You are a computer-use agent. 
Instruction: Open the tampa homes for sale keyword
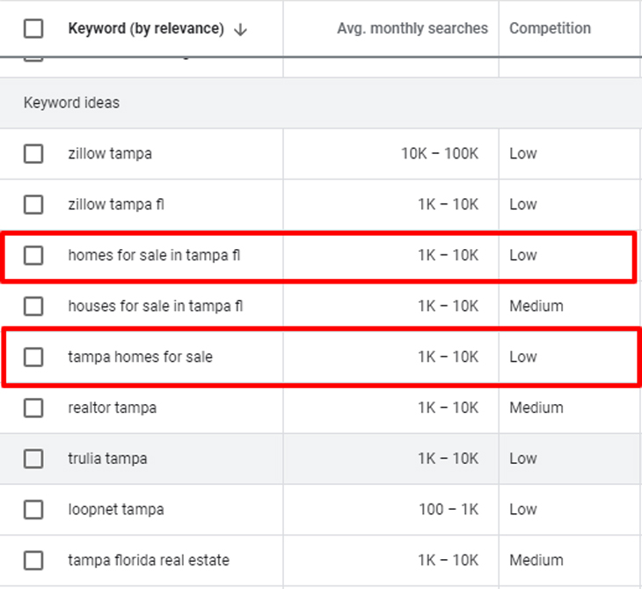[x=140, y=357]
